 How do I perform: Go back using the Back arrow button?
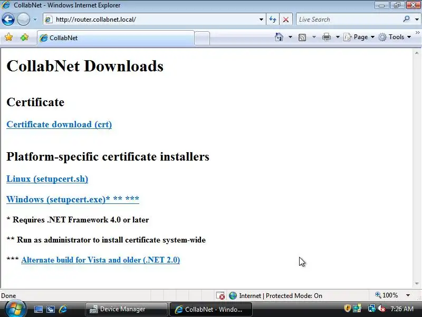(8, 20)
